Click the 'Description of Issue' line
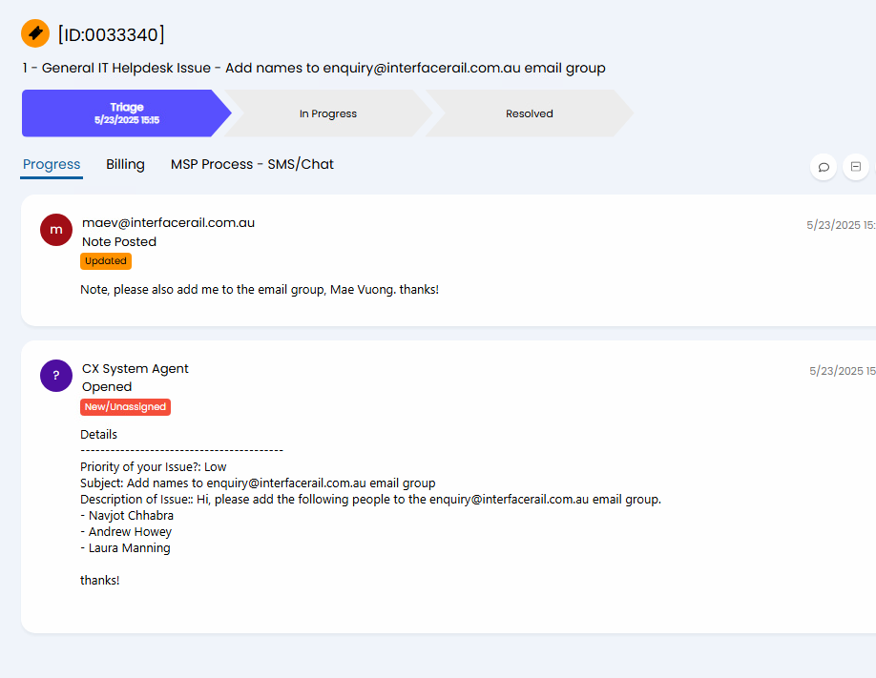Screen dimensions: 876x678 pos(370,500)
